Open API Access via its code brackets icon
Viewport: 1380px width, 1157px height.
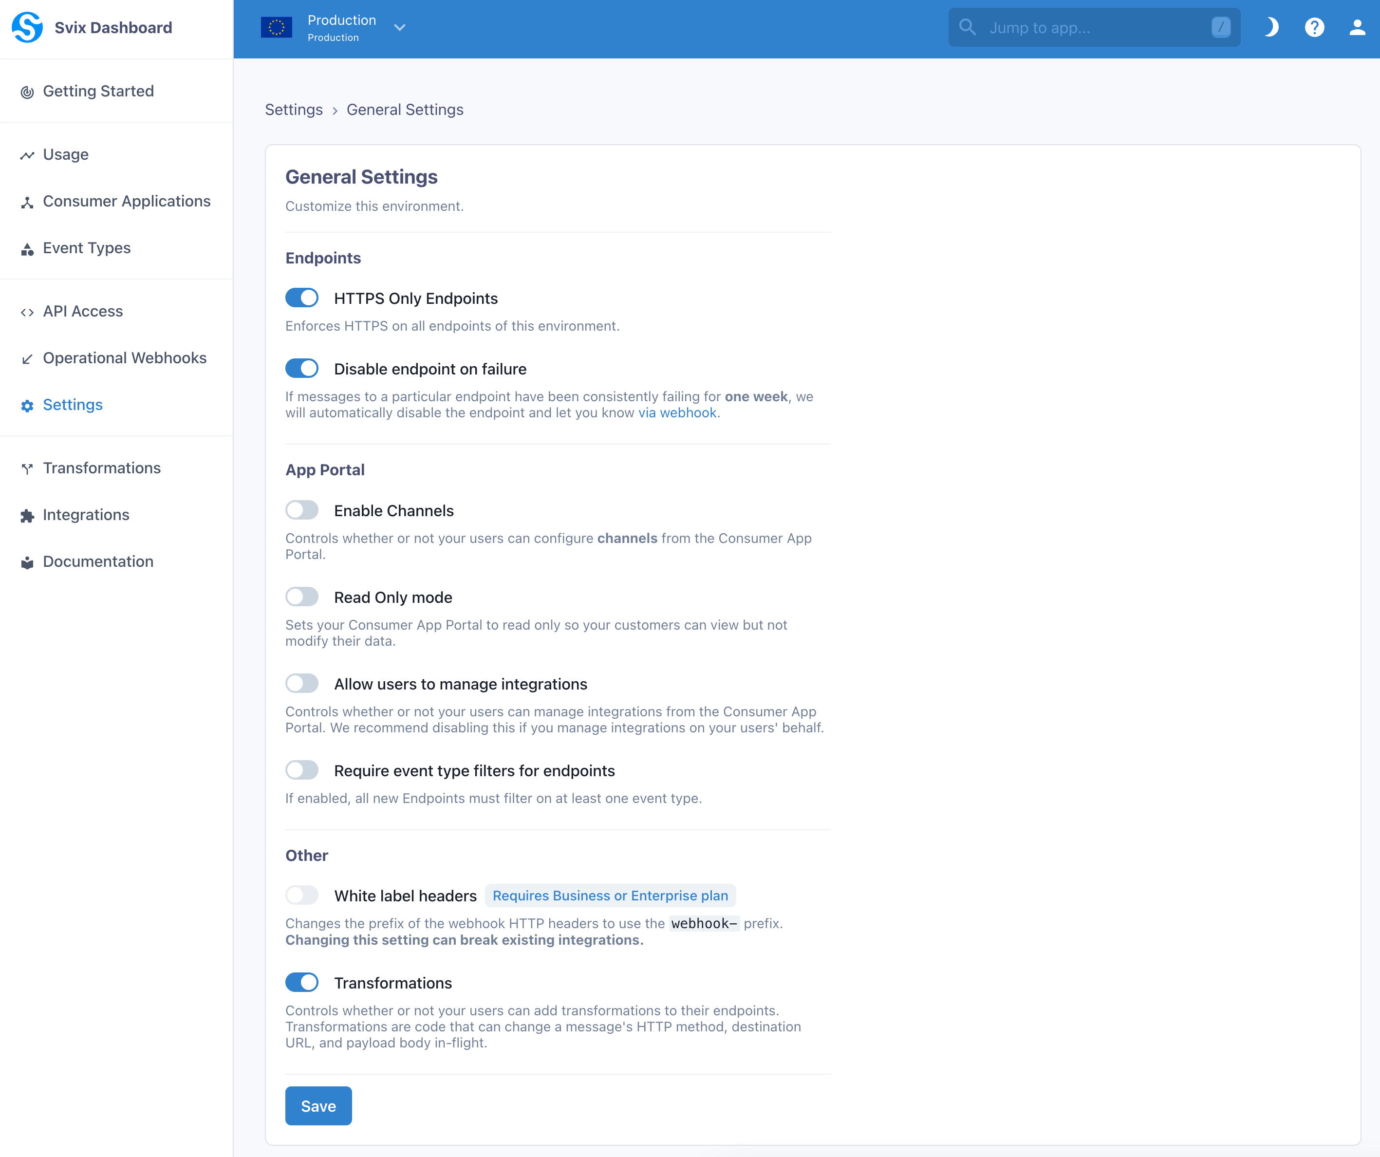(x=26, y=312)
